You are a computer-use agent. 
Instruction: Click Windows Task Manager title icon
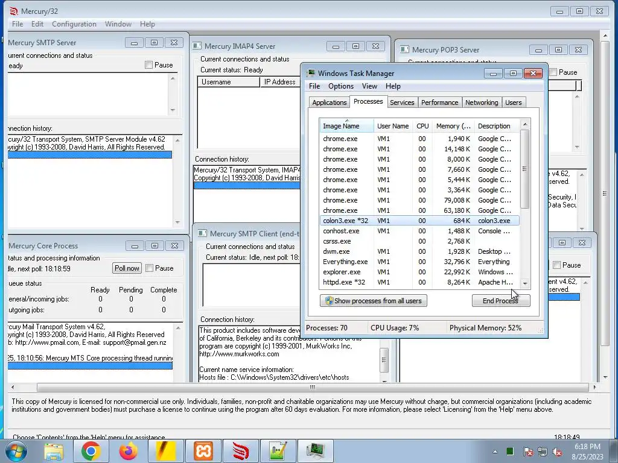[311, 73]
